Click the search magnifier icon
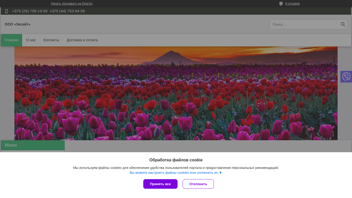The width and height of the screenshot is (352, 198). coord(343,24)
